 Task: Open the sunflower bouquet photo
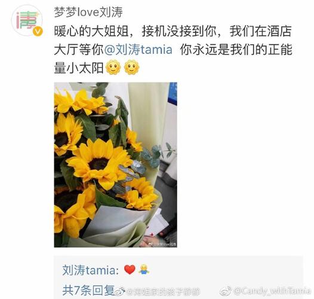click(116, 165)
